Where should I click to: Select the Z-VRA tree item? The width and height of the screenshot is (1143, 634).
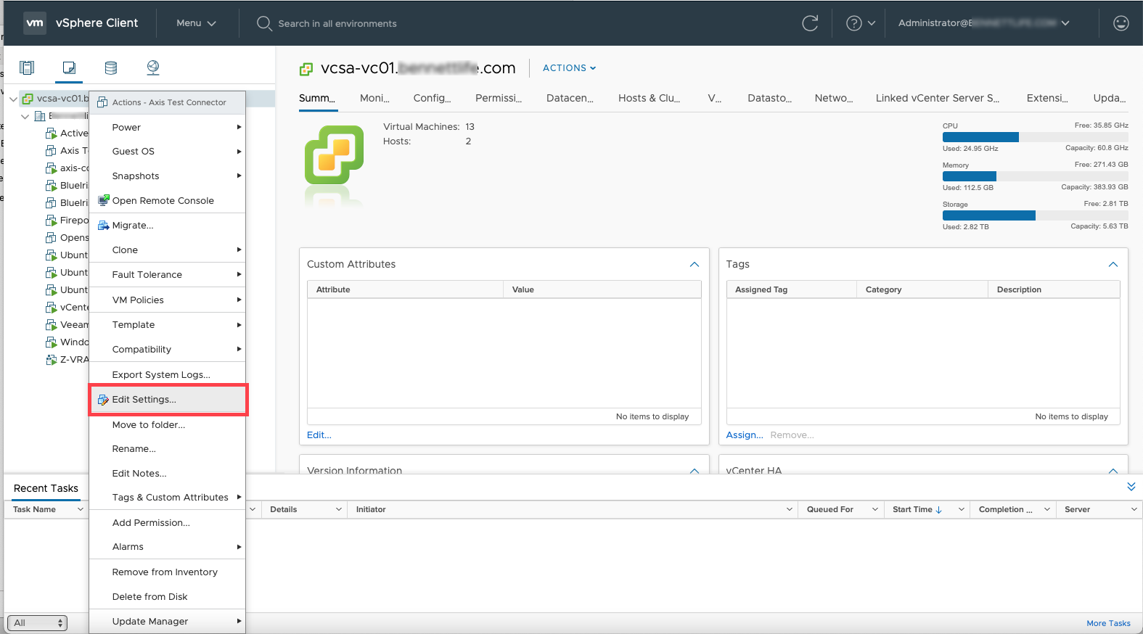pos(67,359)
